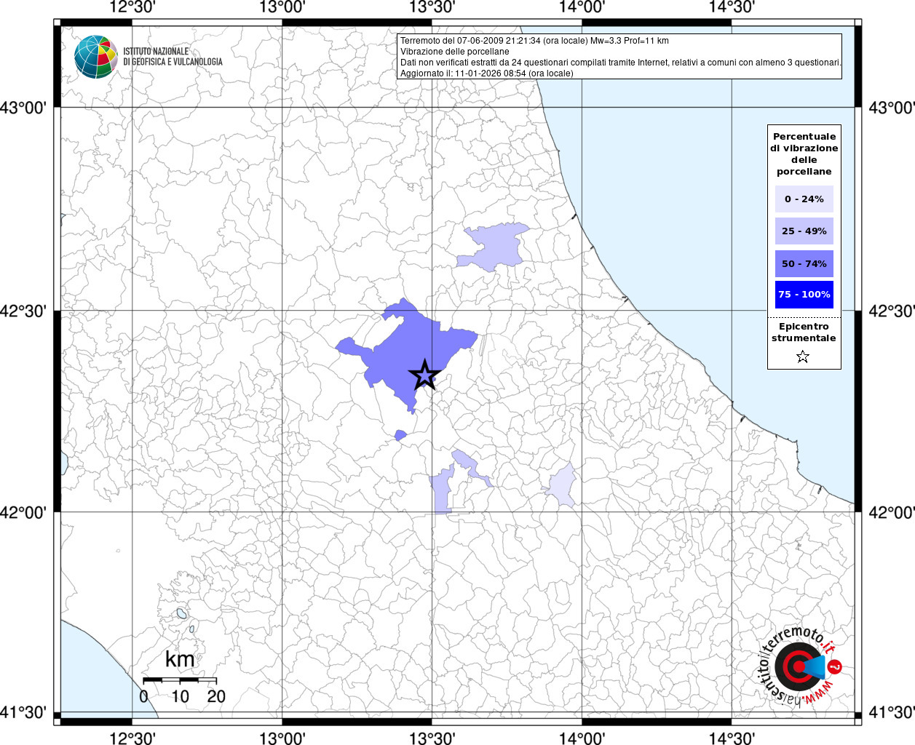Click the scale bar value 10
The height and width of the screenshot is (745, 915).
tap(180, 696)
